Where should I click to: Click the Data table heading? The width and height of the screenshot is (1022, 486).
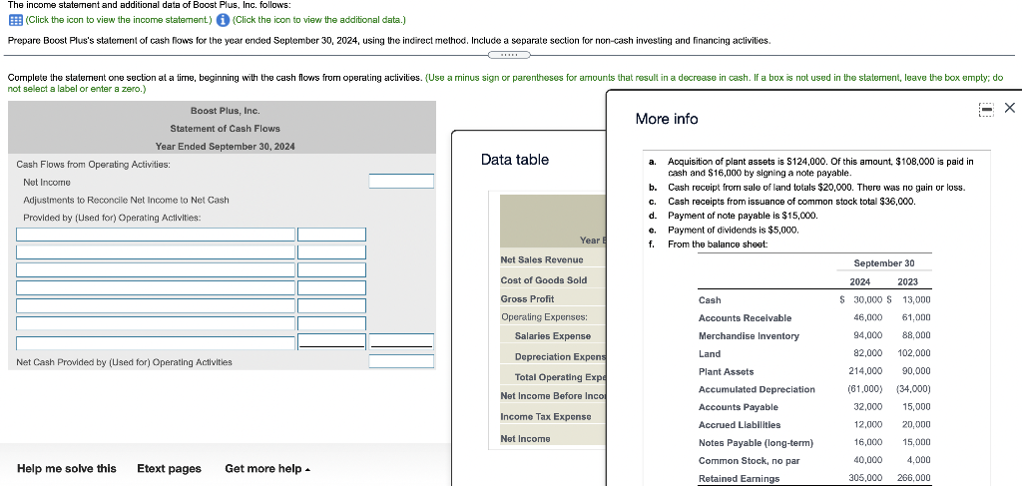[x=515, y=160]
